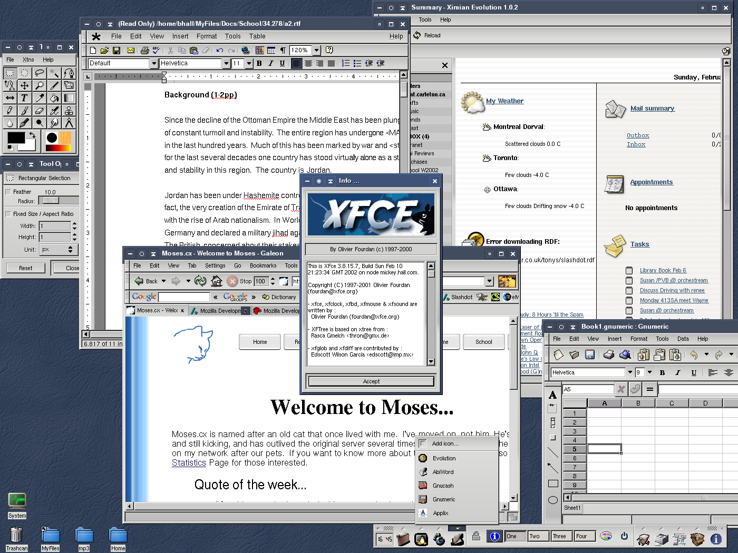Select the GIMP Text tool

tap(24, 98)
